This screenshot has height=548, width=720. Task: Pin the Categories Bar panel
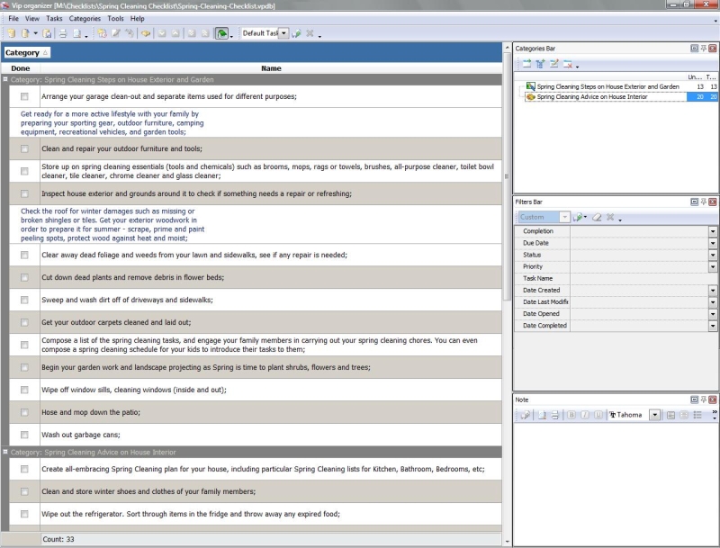pos(703,48)
